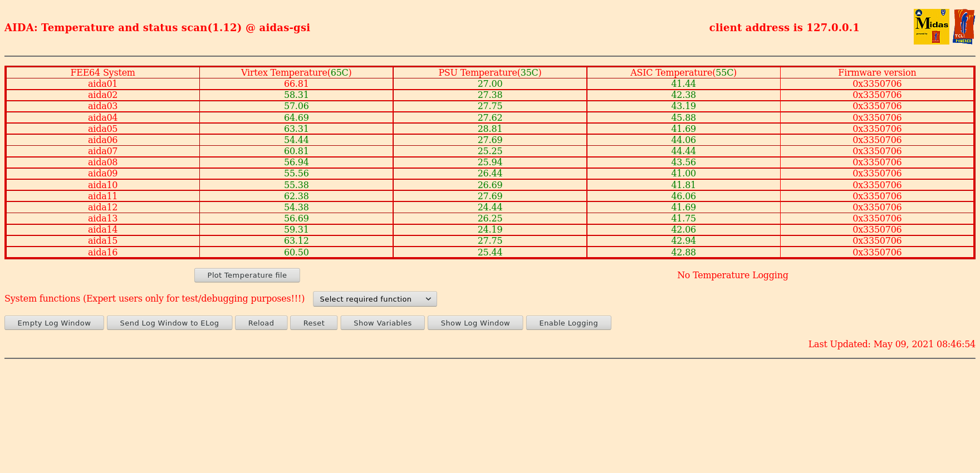Image resolution: width=980 pixels, height=473 pixels.
Task: Select ASIC temperature value 41.44
Action: (683, 83)
